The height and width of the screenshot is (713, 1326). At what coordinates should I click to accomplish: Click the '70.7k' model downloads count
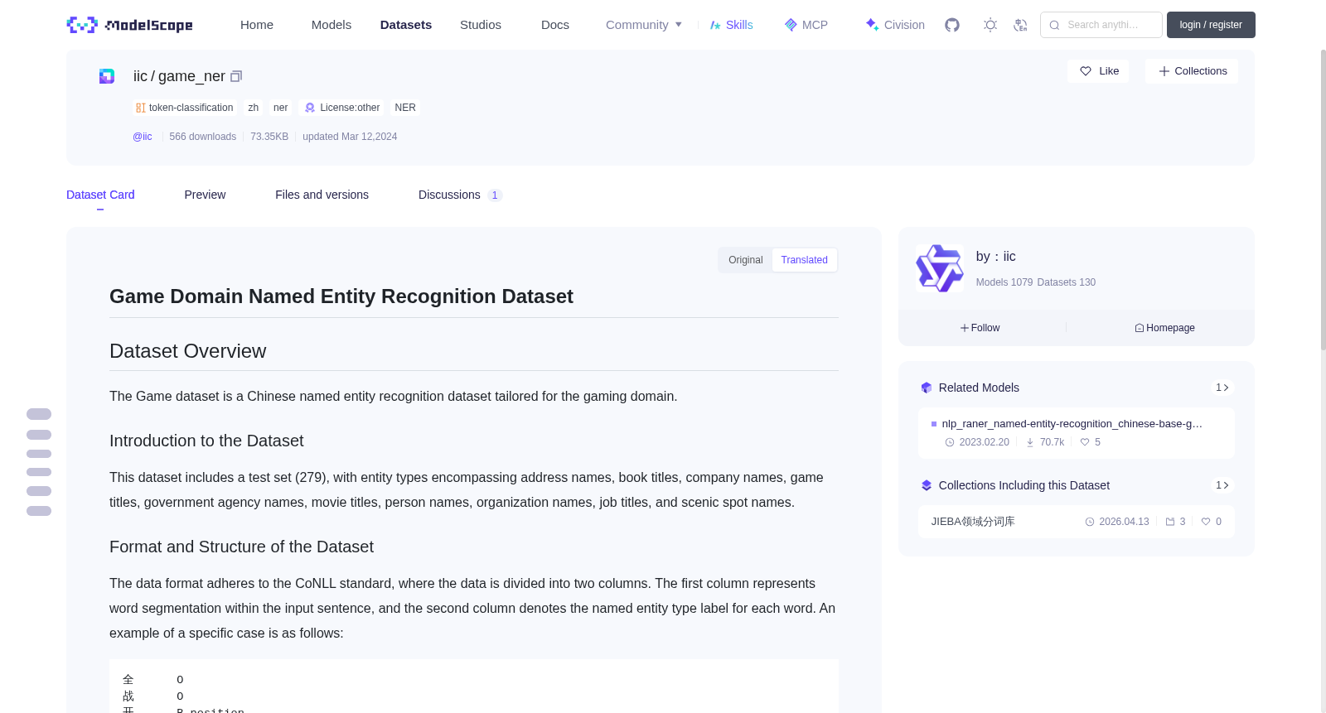point(1052,442)
